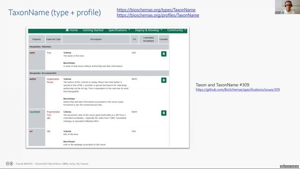
Task: Open the Person expected type link
Action: pyautogui.click(x=50, y=82)
